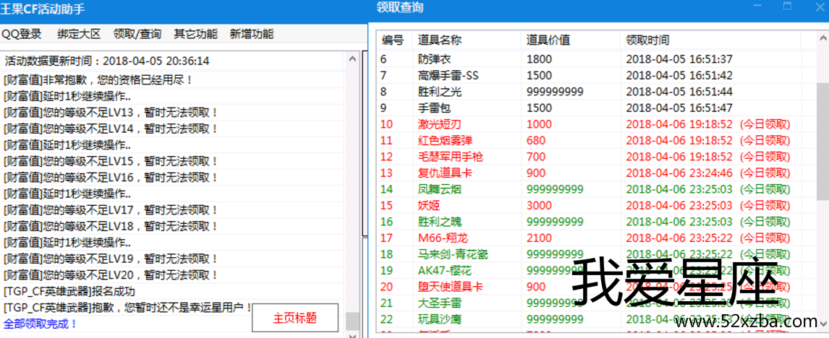
Task: Sort by the 道具价值 column header
Action: click(548, 40)
